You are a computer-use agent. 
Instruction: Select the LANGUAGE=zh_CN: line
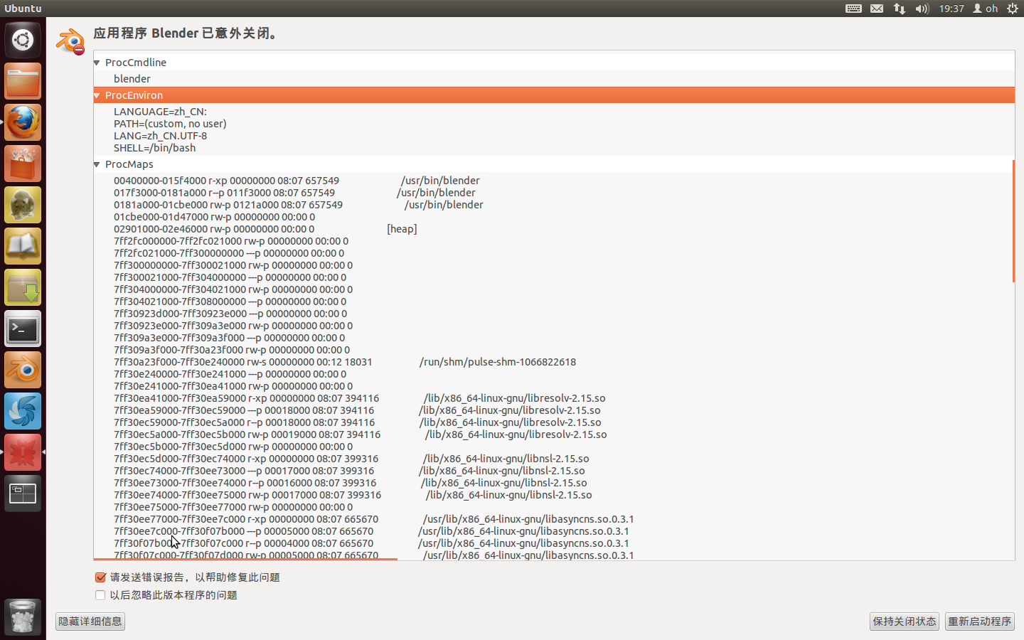pyautogui.click(x=160, y=112)
